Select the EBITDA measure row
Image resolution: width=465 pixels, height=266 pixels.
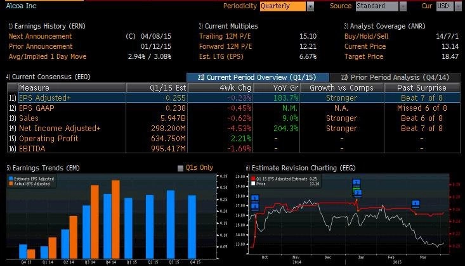tap(233, 148)
